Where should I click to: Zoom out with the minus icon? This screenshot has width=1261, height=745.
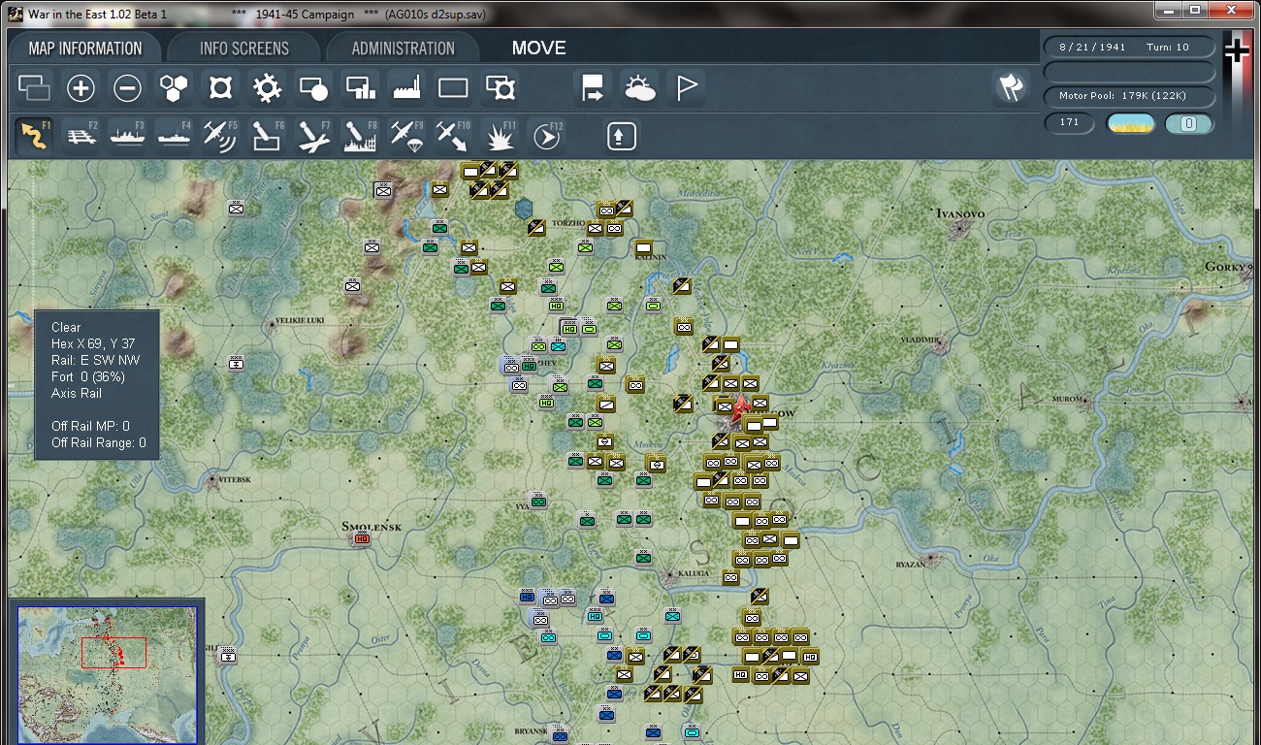tap(127, 88)
